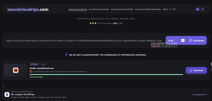Go to SoundCloud Download MP3 page
The image size is (212, 101).
[122, 9]
